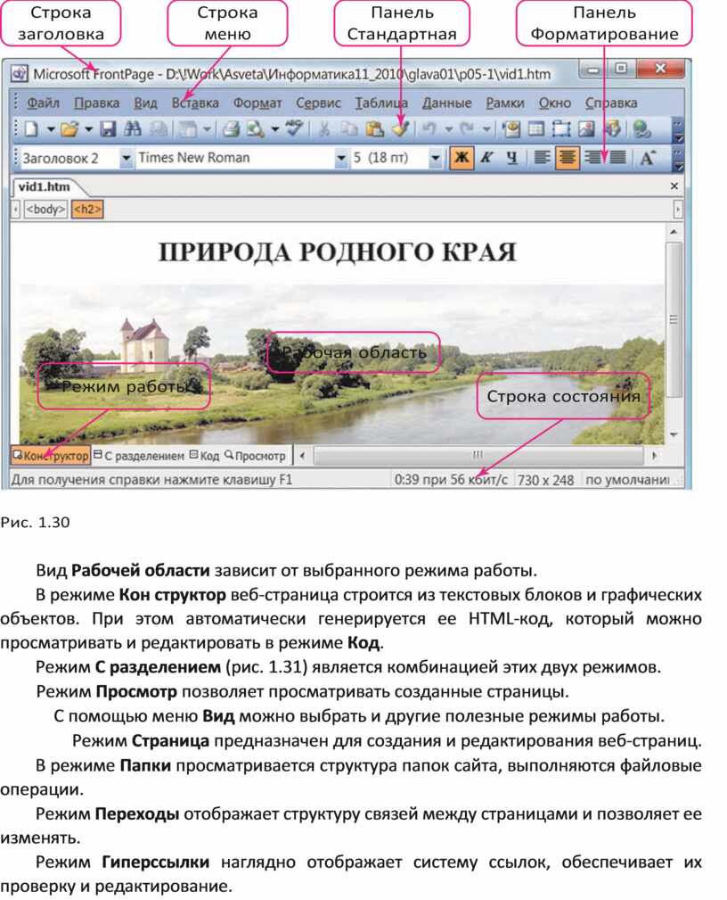Toggle Underline (Ч) formatting
Image resolution: width=727 pixels, height=900 pixels.
pos(511,158)
